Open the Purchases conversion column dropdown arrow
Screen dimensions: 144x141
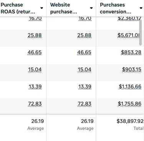[141, 8]
